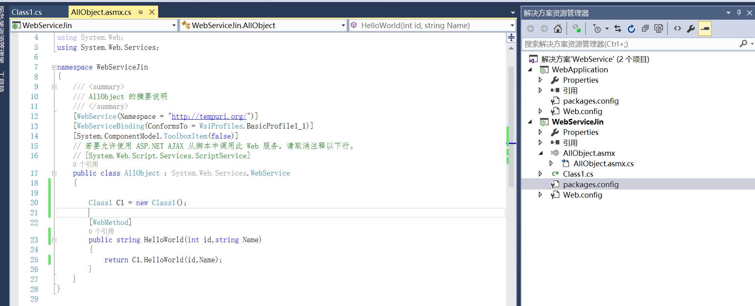Select the WebApplication project

(x=580, y=69)
